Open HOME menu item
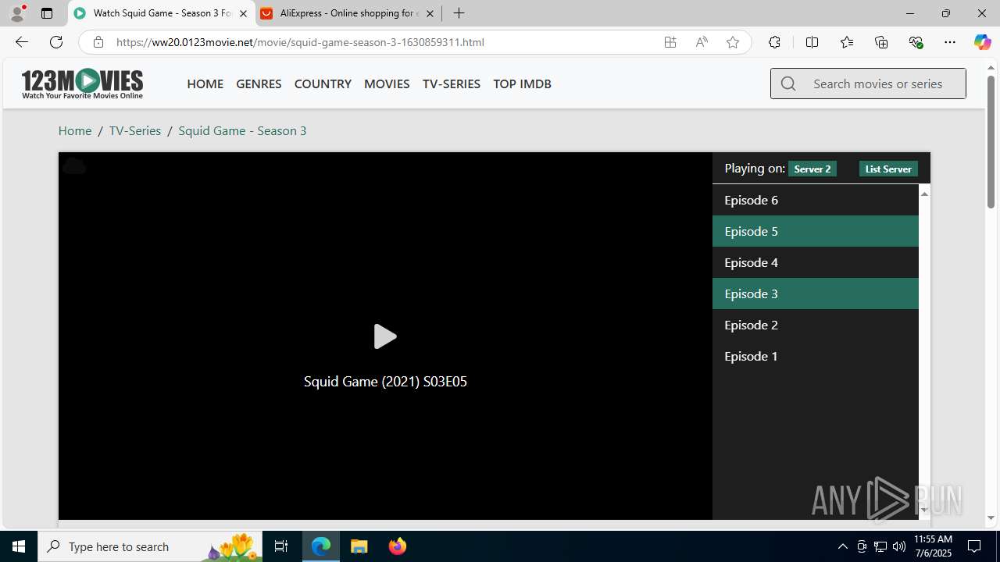Image resolution: width=1000 pixels, height=562 pixels. (205, 84)
